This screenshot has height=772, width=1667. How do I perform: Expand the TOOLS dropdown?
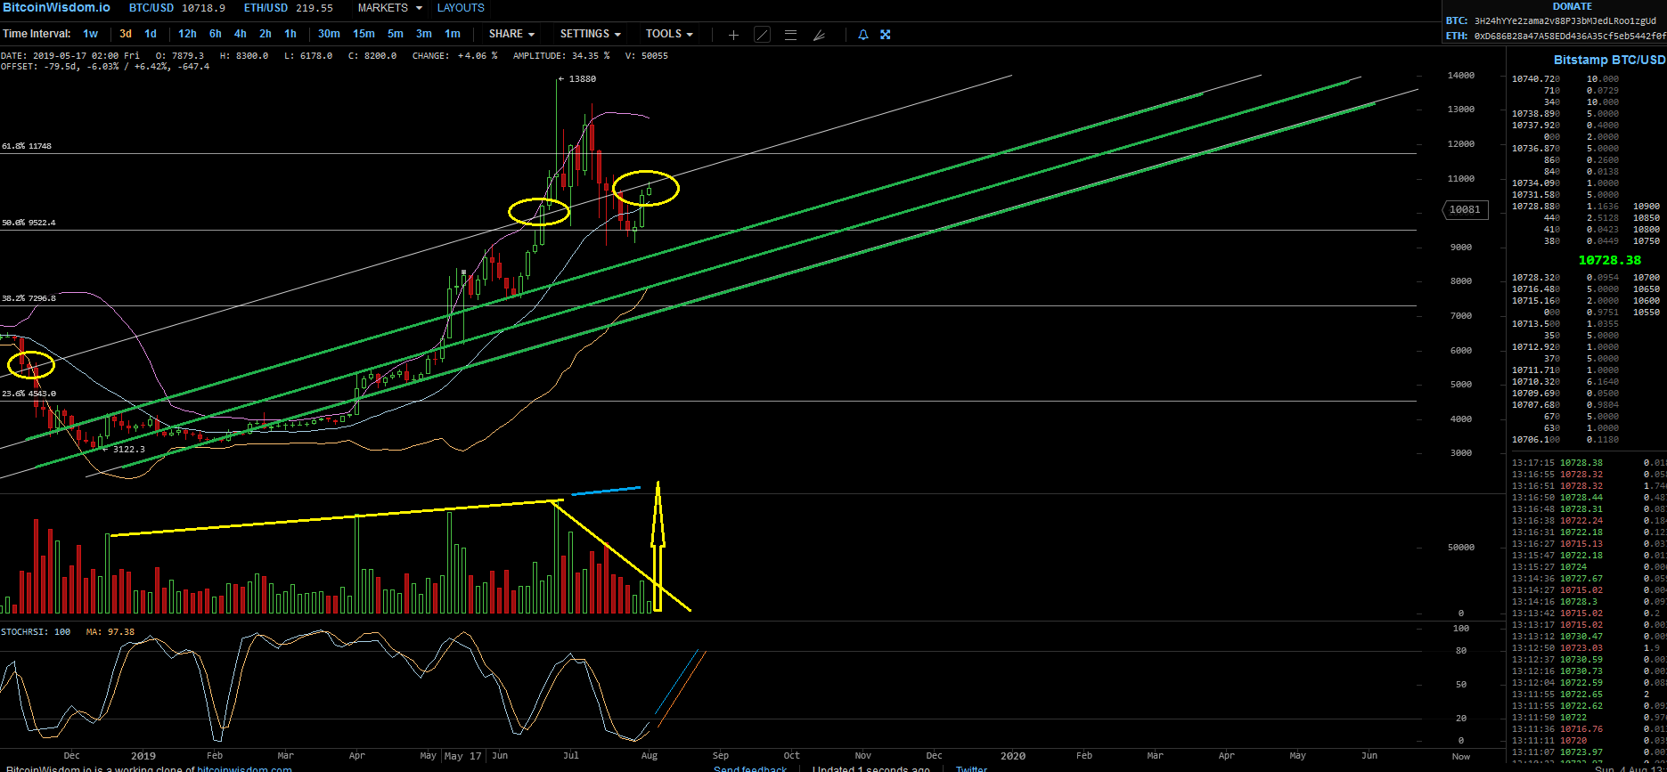669,34
